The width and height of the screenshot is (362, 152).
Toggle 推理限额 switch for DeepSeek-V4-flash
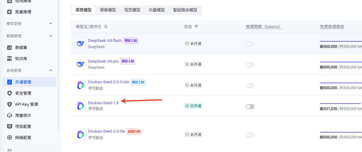[250, 44]
